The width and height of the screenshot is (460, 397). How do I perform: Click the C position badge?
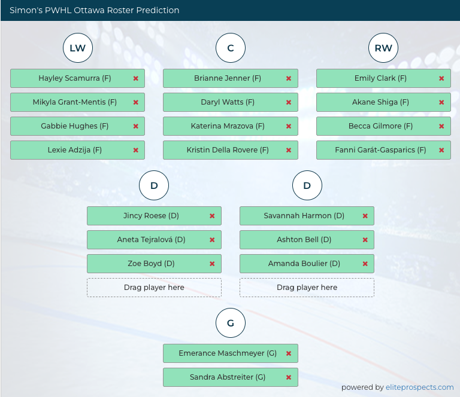coord(231,48)
